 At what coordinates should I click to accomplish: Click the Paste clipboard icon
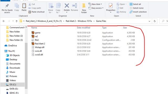pyautogui.click(x=24, y=6)
